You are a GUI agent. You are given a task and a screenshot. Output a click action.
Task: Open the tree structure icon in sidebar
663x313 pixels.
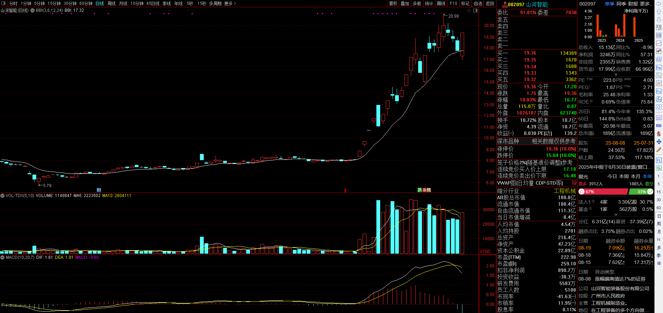pyautogui.click(x=659, y=75)
